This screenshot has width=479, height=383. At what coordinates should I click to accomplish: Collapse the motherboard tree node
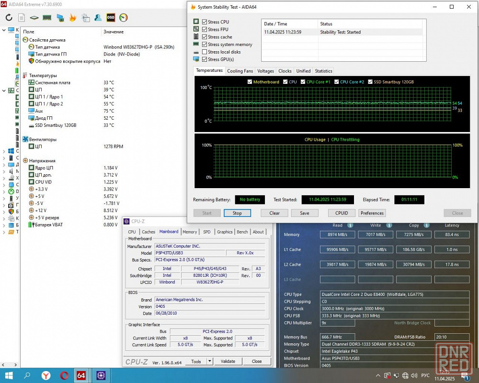(x=4, y=90)
